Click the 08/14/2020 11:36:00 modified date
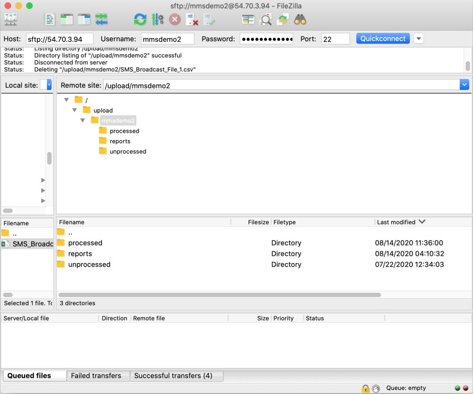The image size is (473, 394). (x=409, y=243)
